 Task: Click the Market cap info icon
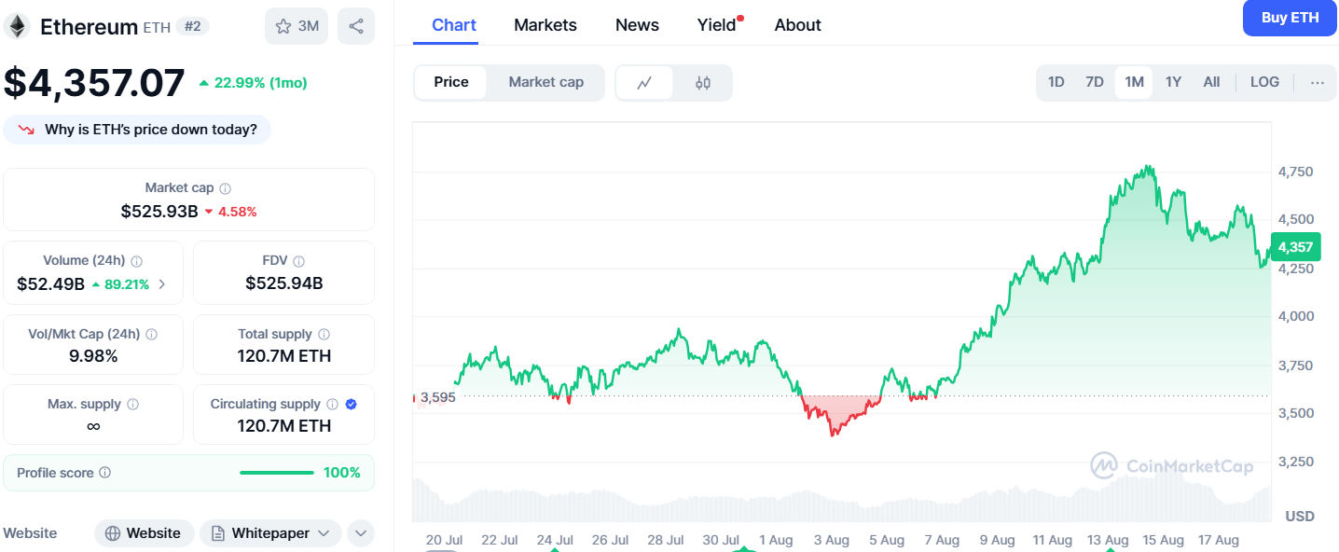225,188
